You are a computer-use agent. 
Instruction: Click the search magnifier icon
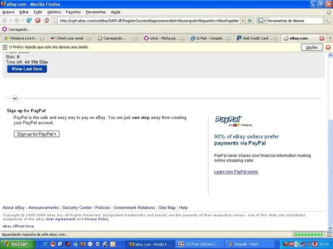pos(327,20)
